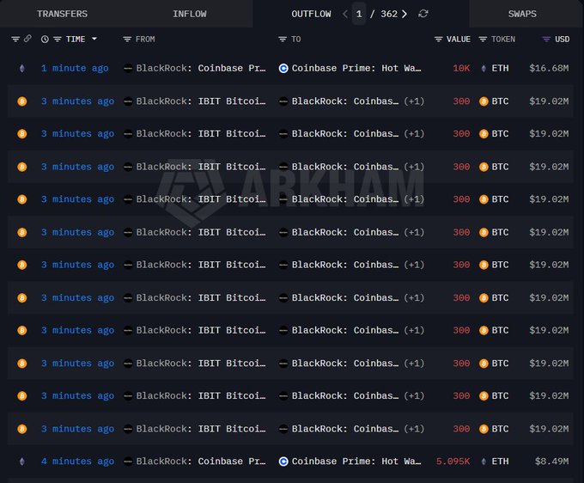Expand the TIME sort dropdown arrow
This screenshot has height=483, width=584.
tap(94, 39)
